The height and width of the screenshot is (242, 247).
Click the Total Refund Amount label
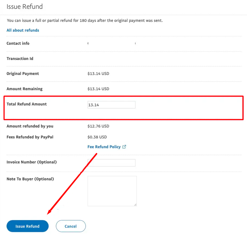click(27, 104)
